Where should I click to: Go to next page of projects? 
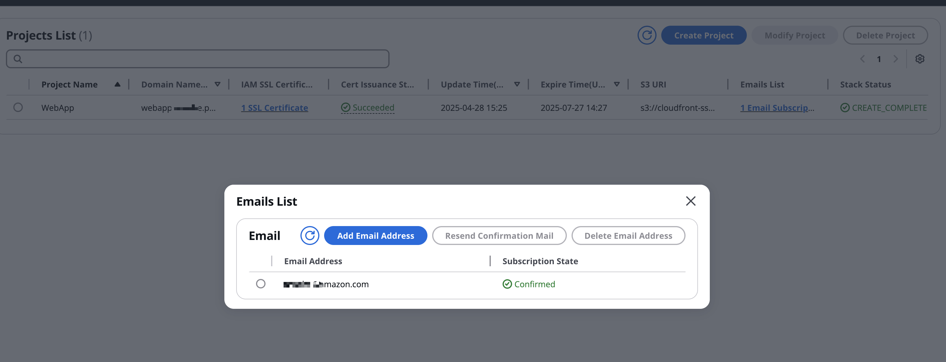pos(896,59)
